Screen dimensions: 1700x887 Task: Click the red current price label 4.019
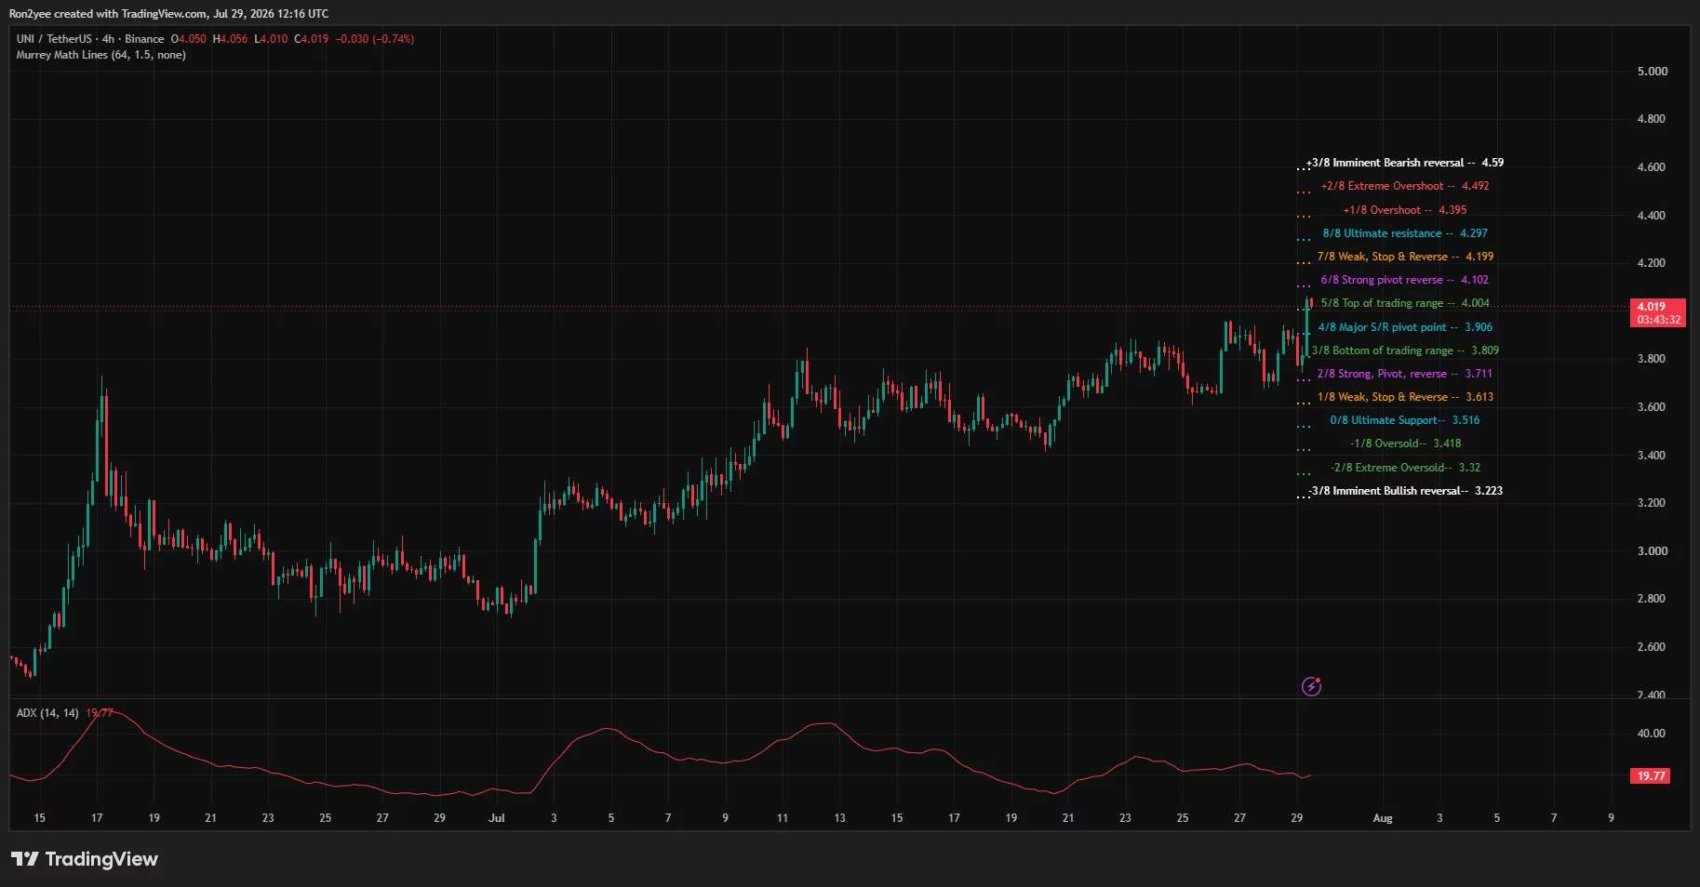coord(1659,307)
